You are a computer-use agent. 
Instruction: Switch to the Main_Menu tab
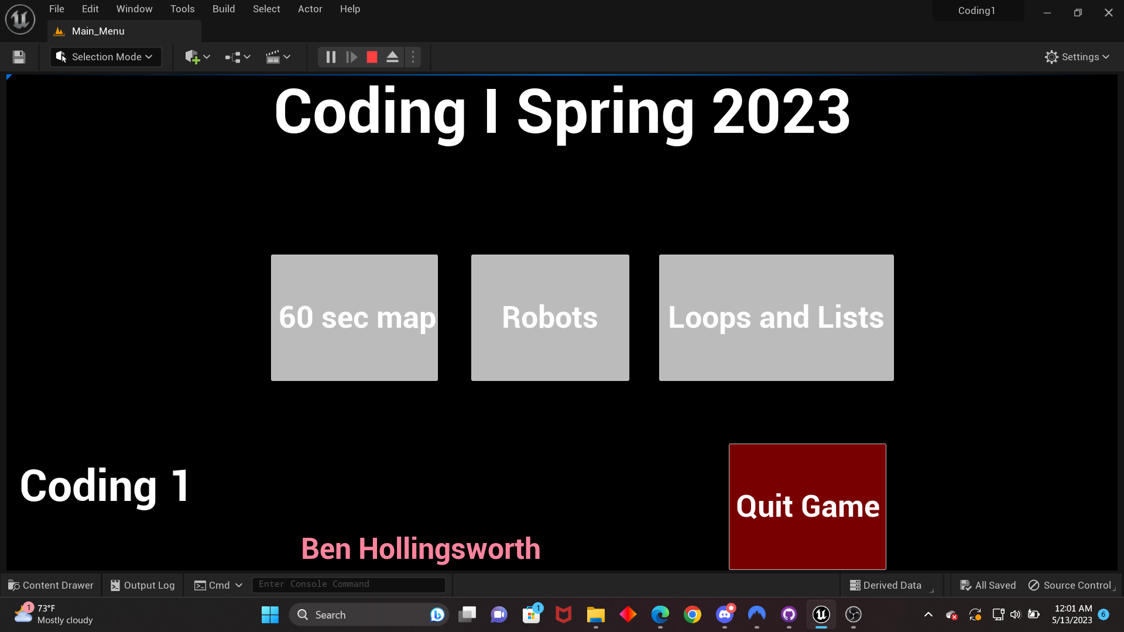tap(97, 31)
